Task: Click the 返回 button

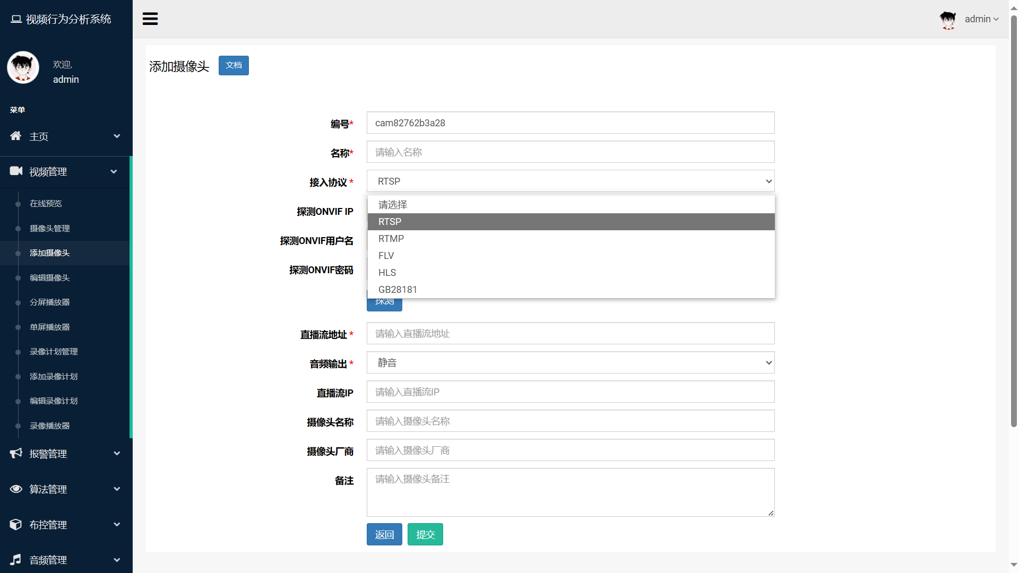Action: 384,534
